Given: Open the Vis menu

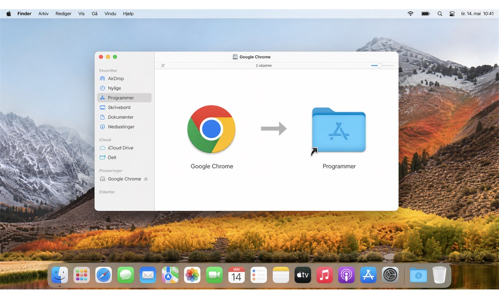Looking at the screenshot, I should (82, 14).
